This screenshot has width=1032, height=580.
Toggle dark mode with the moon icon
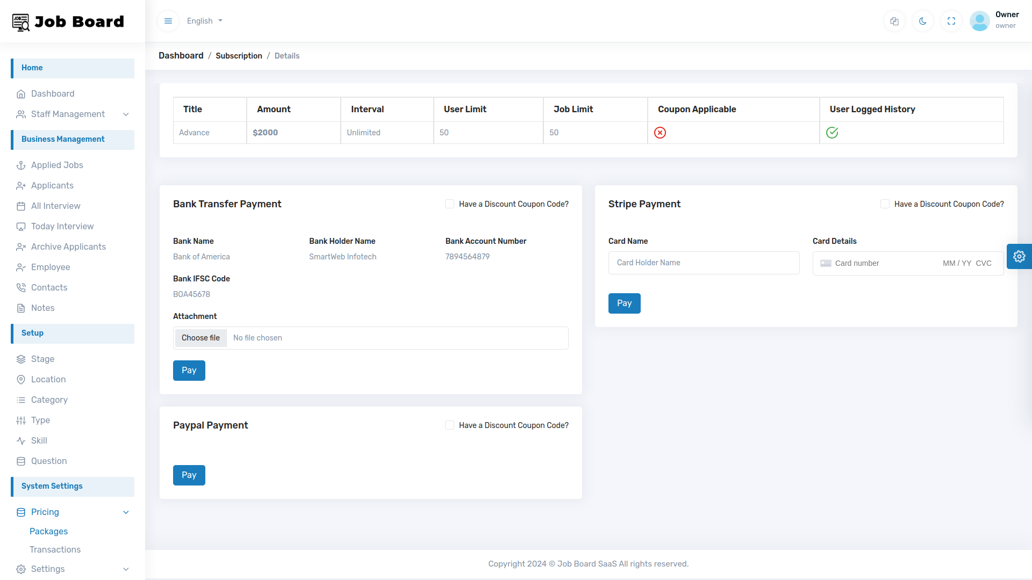(x=922, y=21)
